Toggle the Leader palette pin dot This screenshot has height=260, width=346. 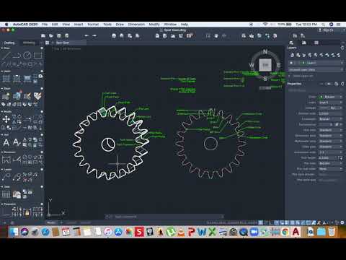pos(42,170)
